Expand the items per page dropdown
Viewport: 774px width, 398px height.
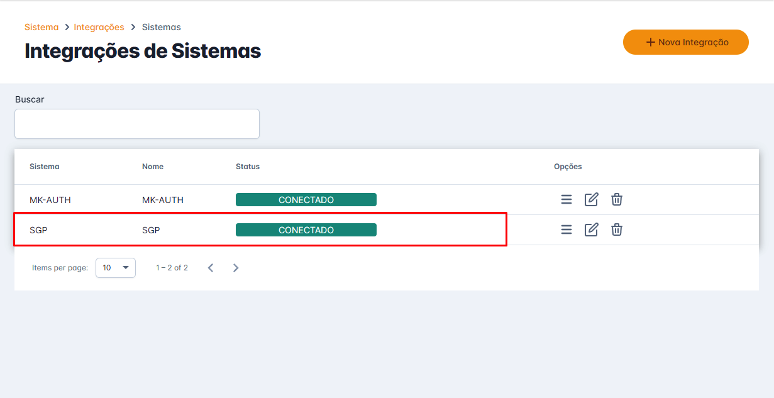(116, 268)
